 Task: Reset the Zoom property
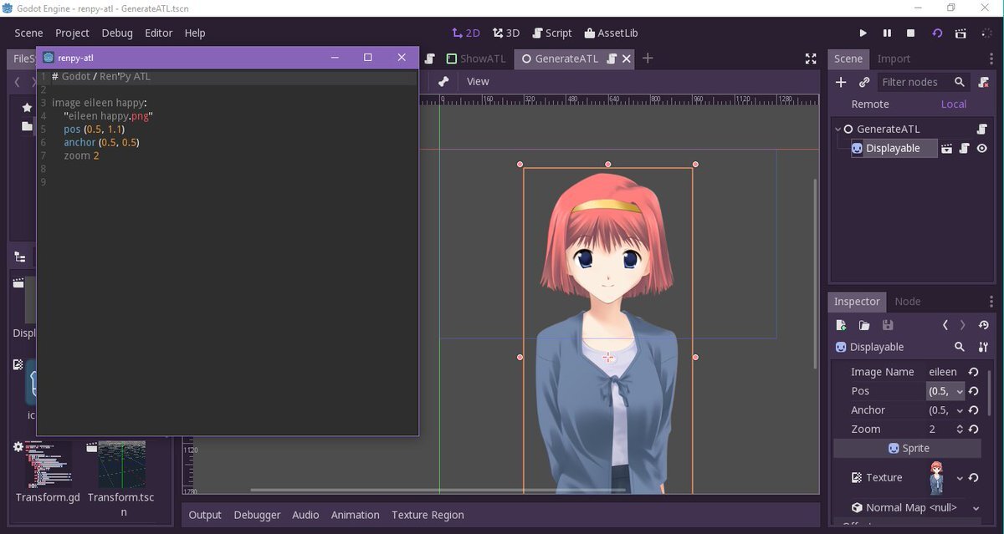pos(974,430)
